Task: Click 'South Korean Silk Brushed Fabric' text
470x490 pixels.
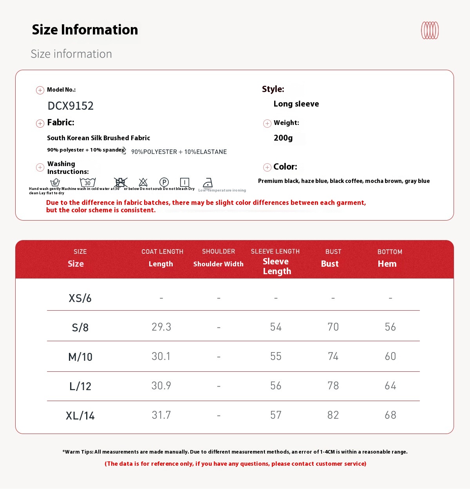Action: pos(98,138)
